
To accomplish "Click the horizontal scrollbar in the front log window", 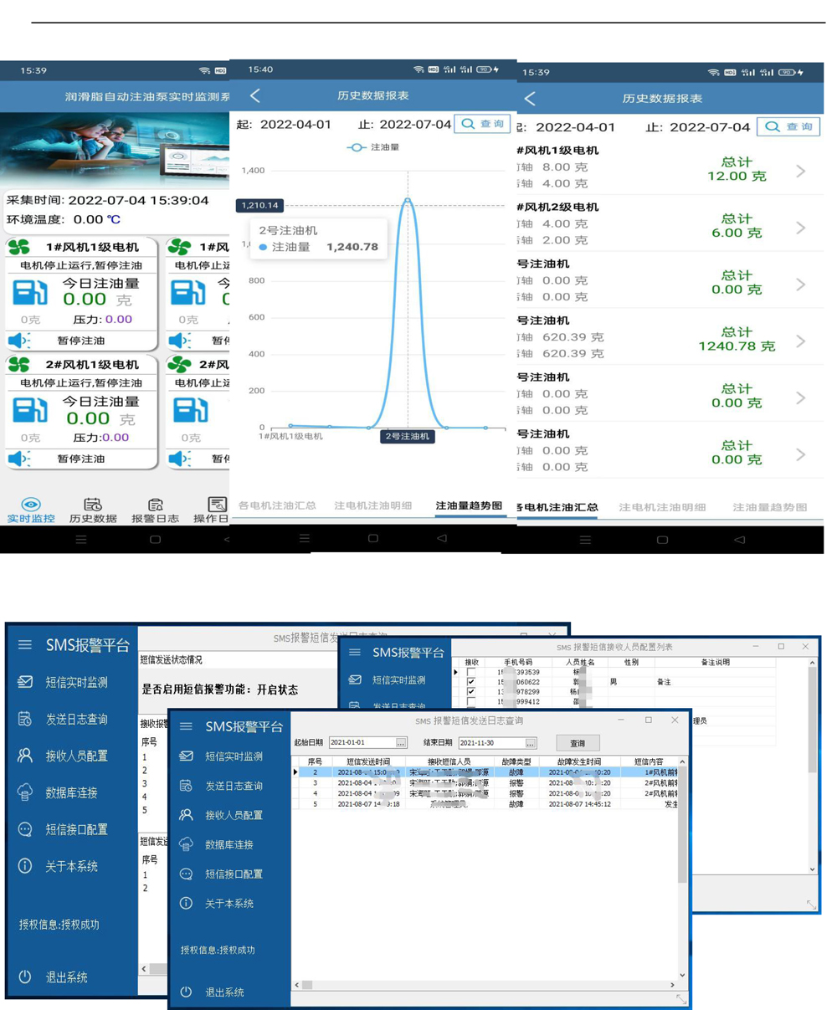I will pos(485,985).
